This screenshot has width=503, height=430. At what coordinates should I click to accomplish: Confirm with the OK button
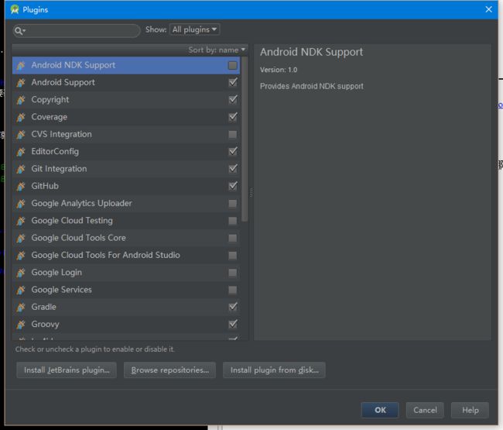point(380,410)
